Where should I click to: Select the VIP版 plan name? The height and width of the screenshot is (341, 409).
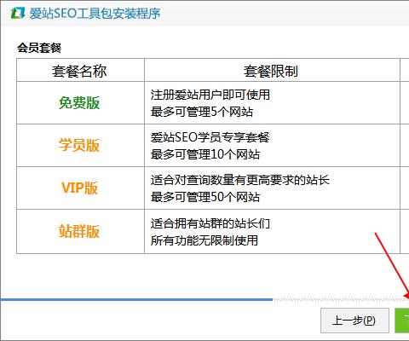(x=79, y=188)
